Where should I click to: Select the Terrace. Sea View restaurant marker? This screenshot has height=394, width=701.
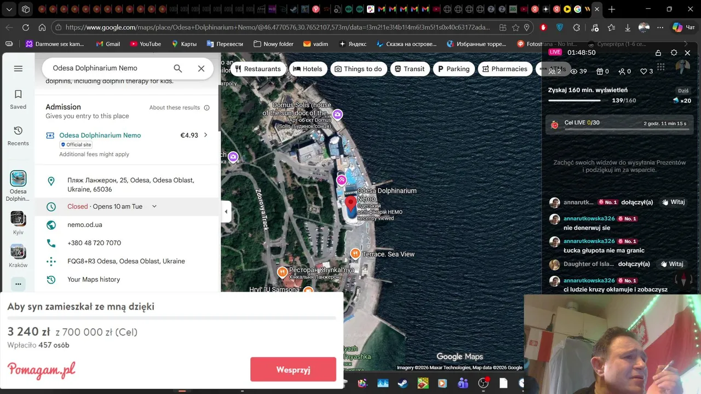point(355,253)
